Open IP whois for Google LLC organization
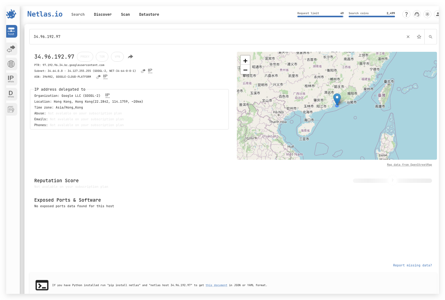 107,96
